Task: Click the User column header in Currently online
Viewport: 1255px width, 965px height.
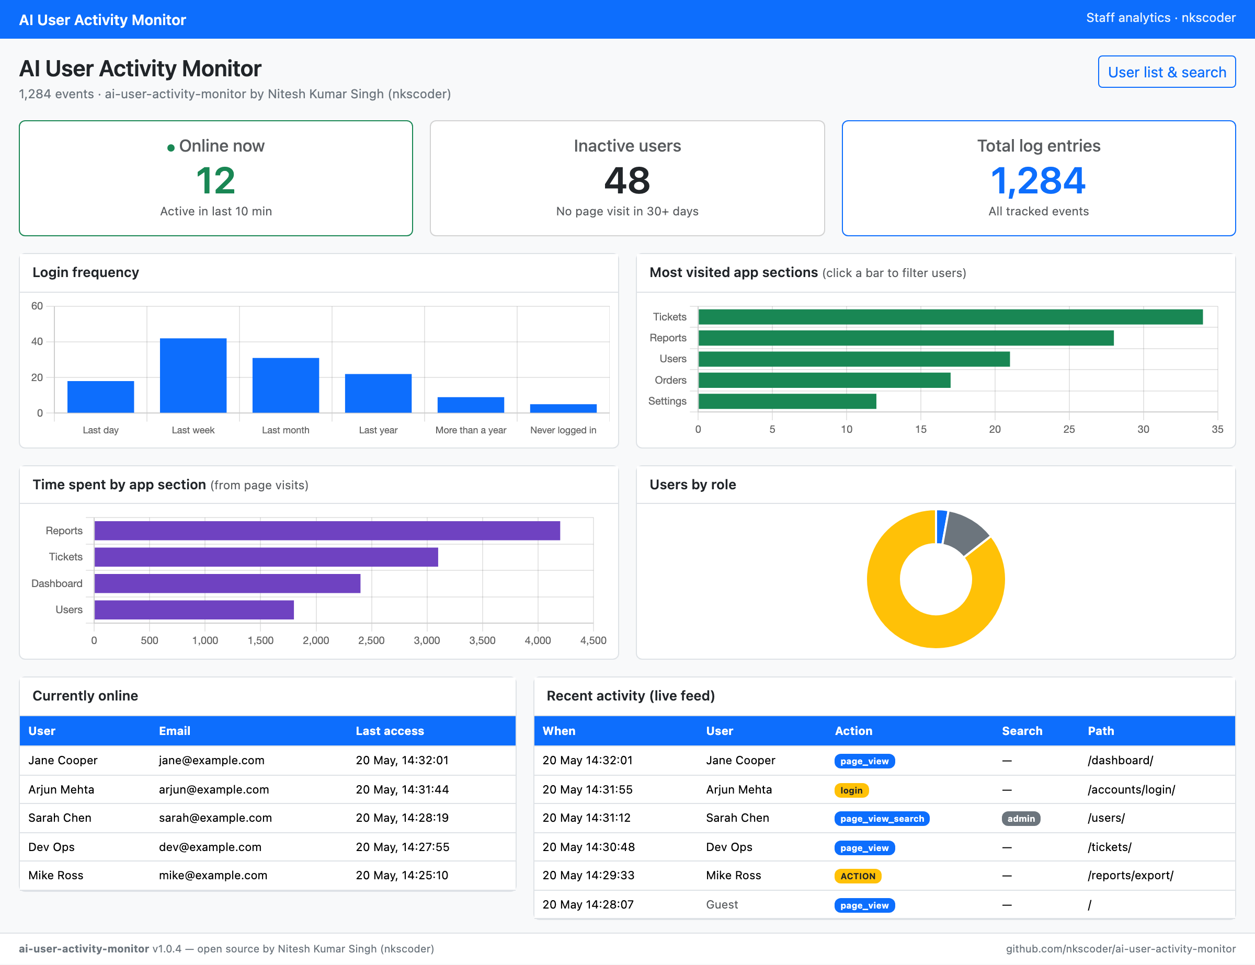Action: coord(42,731)
